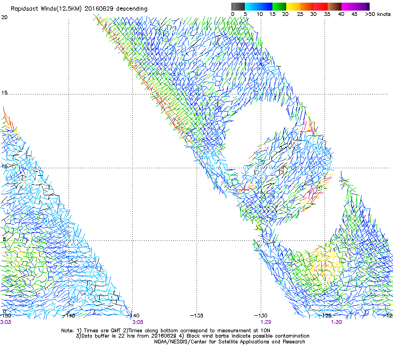This screenshot has height=345, width=393.
Task: Click the cyan-blue 5-15 knots swatch
Action: [259, 6]
